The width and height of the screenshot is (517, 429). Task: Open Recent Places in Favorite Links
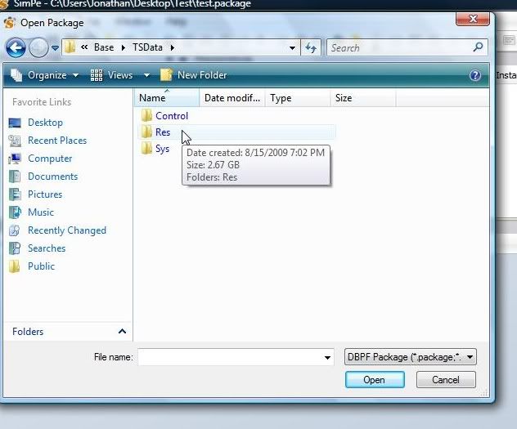pyautogui.click(x=56, y=141)
